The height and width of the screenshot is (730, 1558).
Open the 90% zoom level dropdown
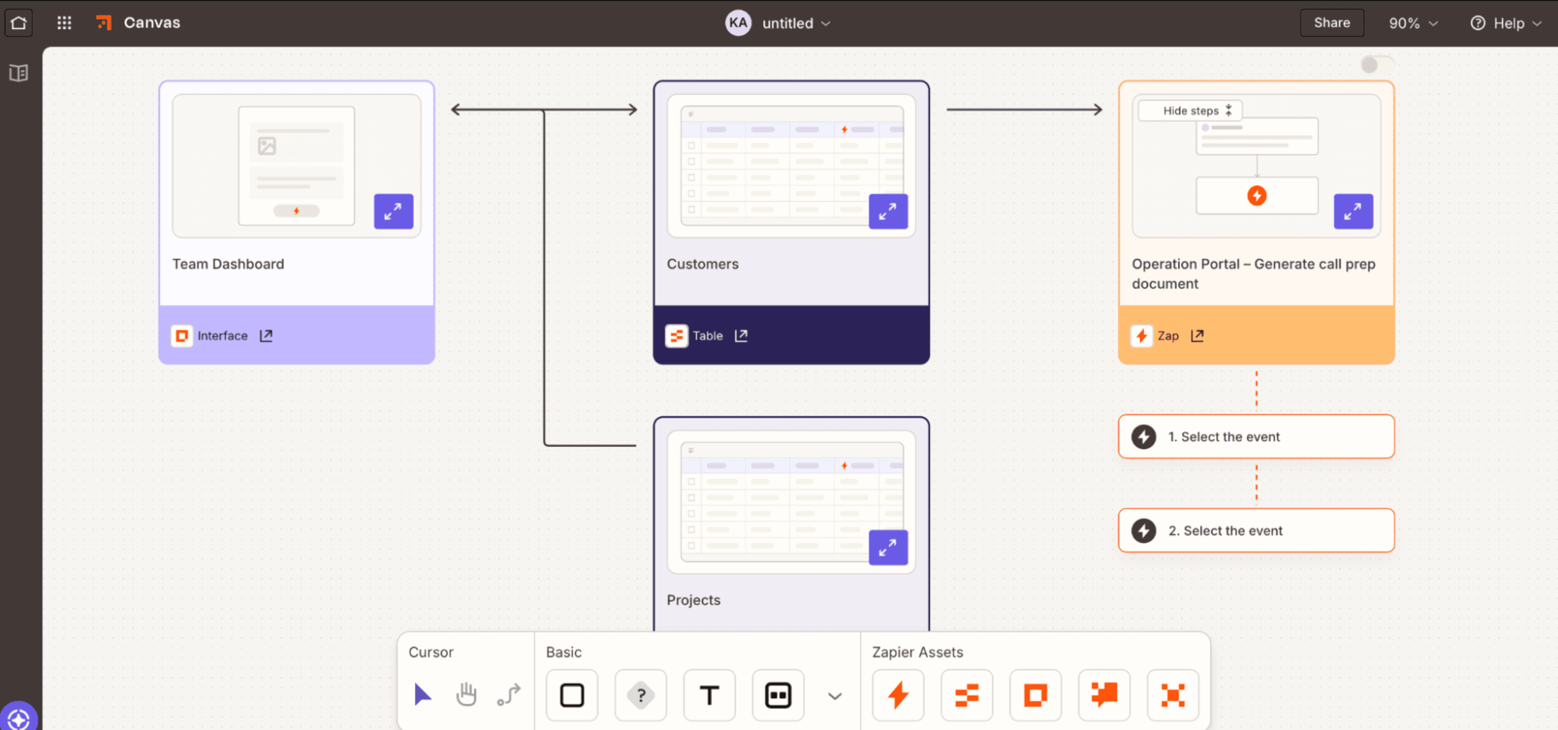(x=1413, y=23)
